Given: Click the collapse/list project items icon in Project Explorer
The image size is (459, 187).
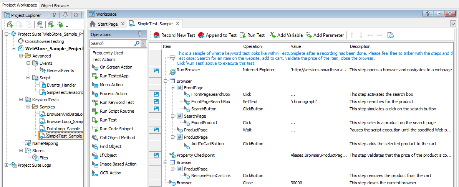Looking at the screenshot, I should (40, 24).
